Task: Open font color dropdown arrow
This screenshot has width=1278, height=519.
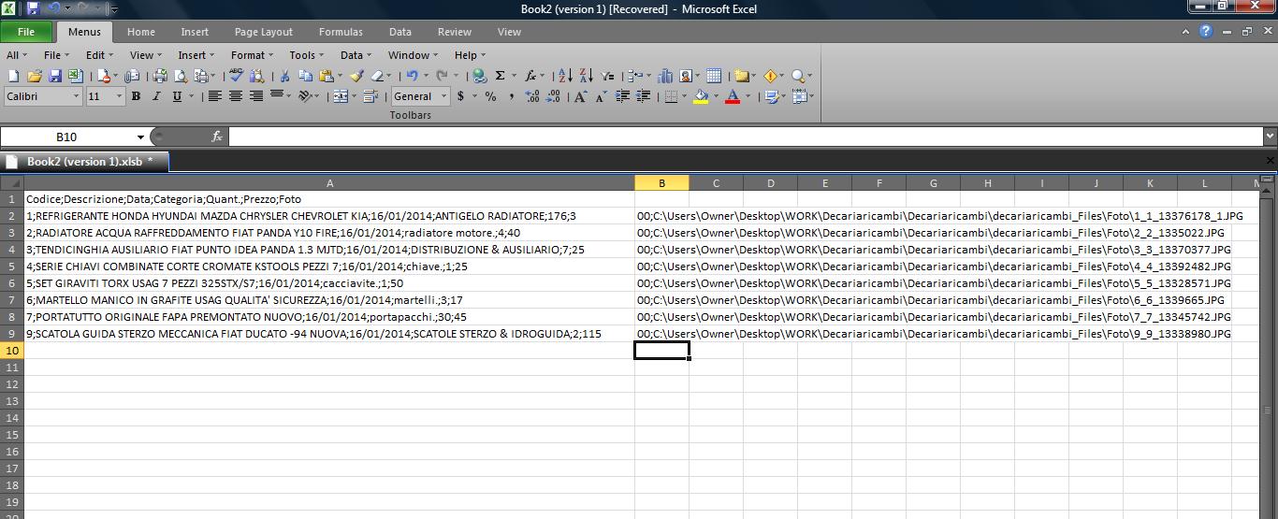Action: (748, 96)
